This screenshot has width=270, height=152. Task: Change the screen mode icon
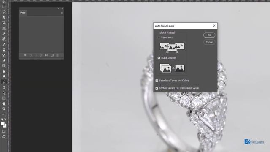click(4, 137)
